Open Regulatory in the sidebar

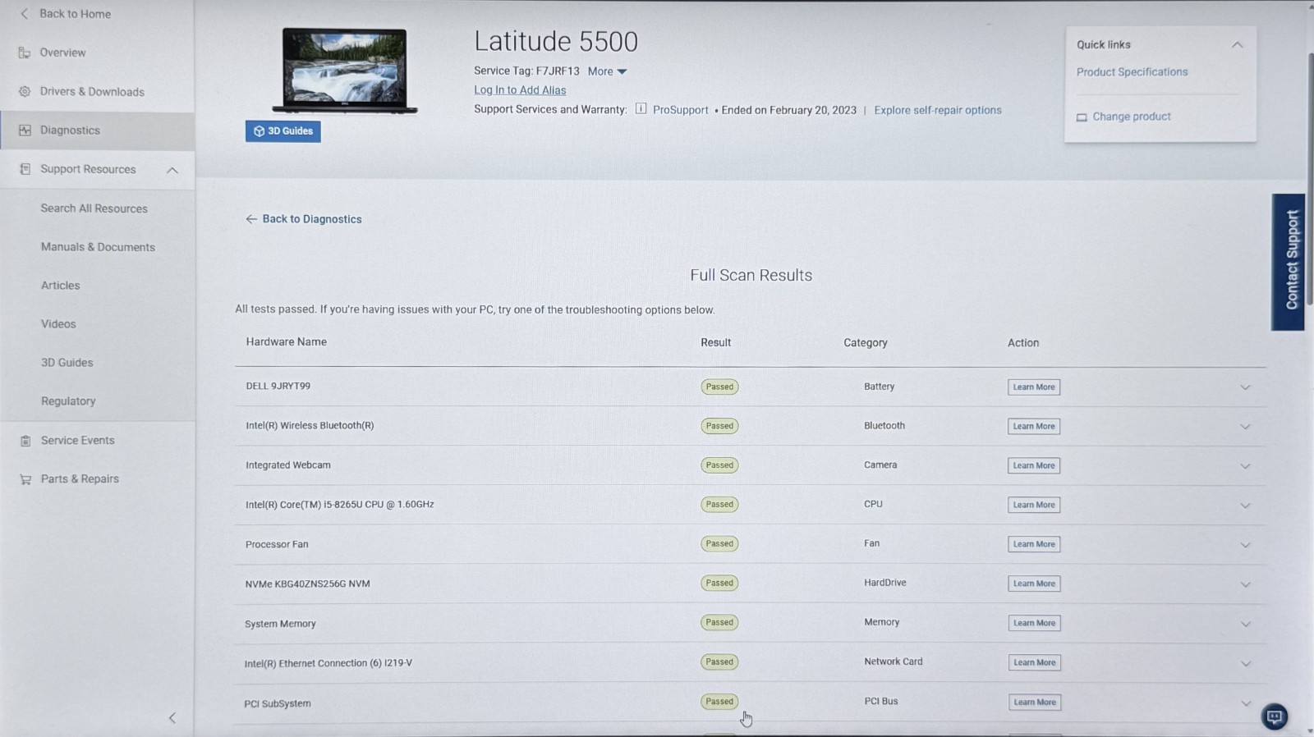tap(68, 401)
